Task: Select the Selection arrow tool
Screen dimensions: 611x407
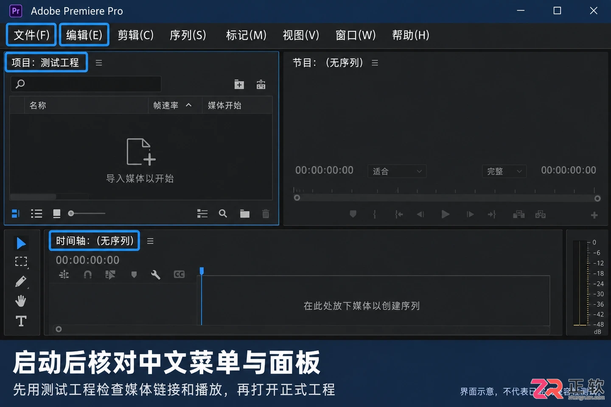Action: tap(21, 243)
